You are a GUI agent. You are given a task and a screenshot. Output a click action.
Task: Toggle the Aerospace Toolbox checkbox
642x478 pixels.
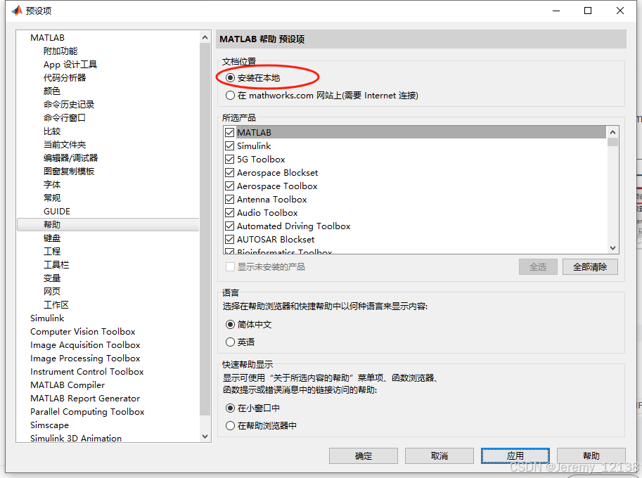click(x=229, y=186)
